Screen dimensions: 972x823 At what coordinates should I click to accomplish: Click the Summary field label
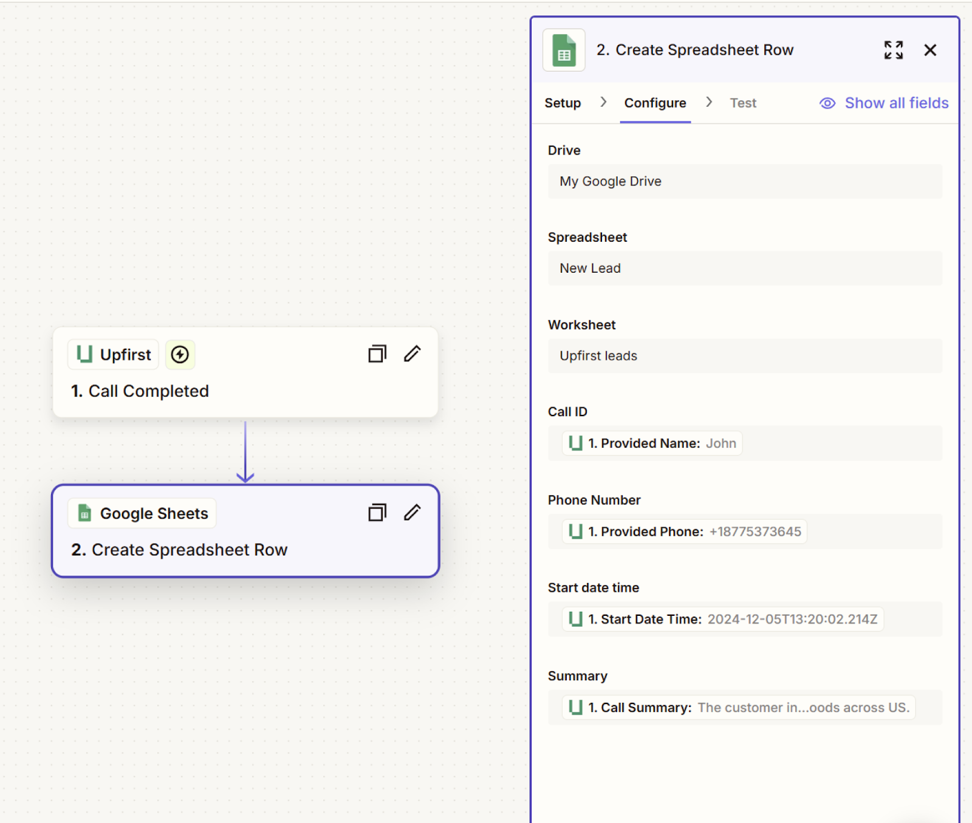tap(577, 676)
